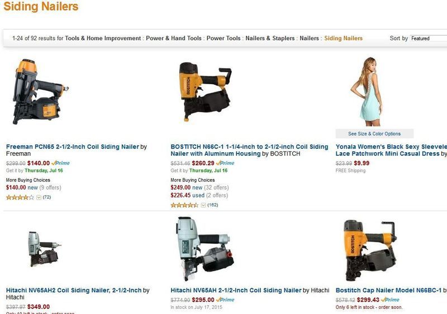Screen dimensions: 447x314
Task: Open the Sort by Featured dropdown
Action: point(428,38)
